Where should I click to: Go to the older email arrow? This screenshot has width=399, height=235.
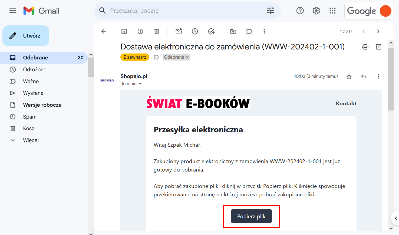tap(378, 31)
